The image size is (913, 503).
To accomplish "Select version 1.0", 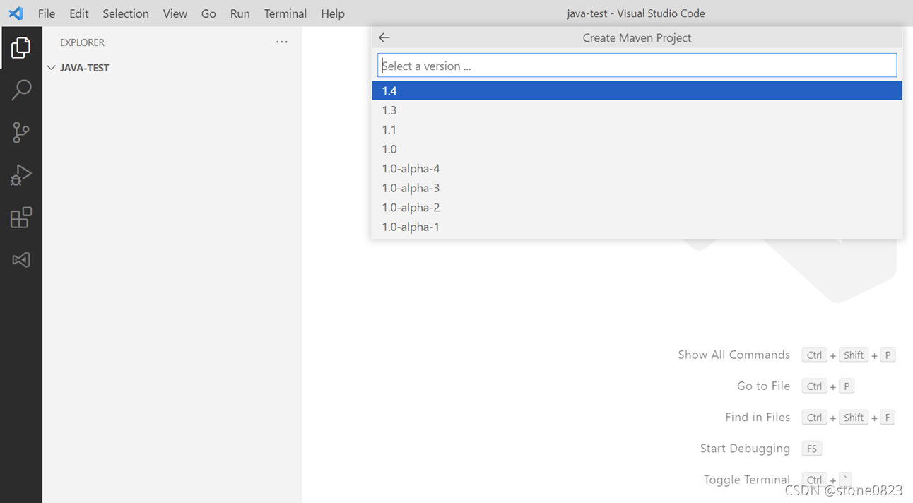I will (x=637, y=149).
